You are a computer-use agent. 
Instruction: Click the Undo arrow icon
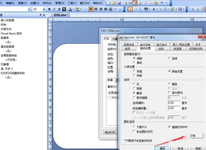162,3
